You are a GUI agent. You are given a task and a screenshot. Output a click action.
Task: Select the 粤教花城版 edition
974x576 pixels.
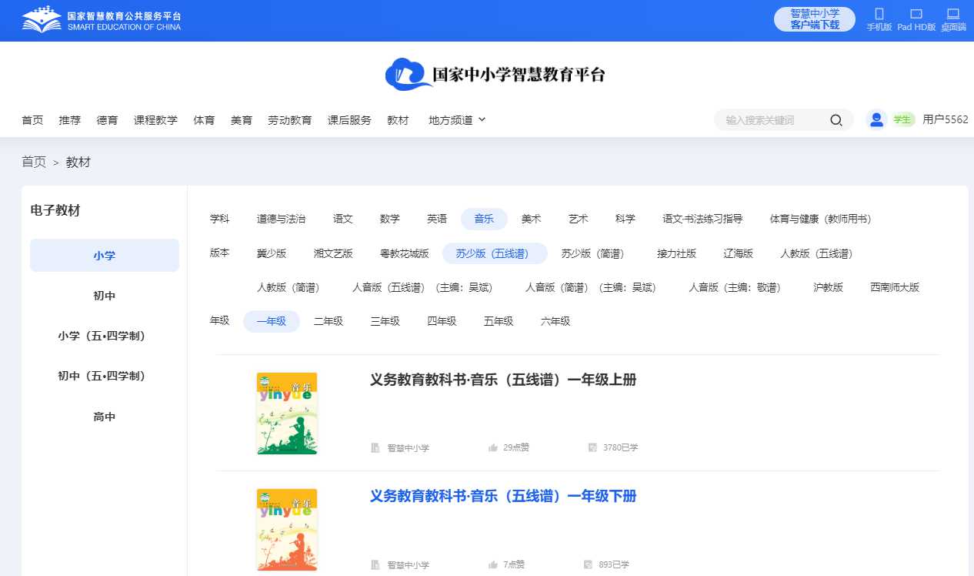pyautogui.click(x=405, y=253)
